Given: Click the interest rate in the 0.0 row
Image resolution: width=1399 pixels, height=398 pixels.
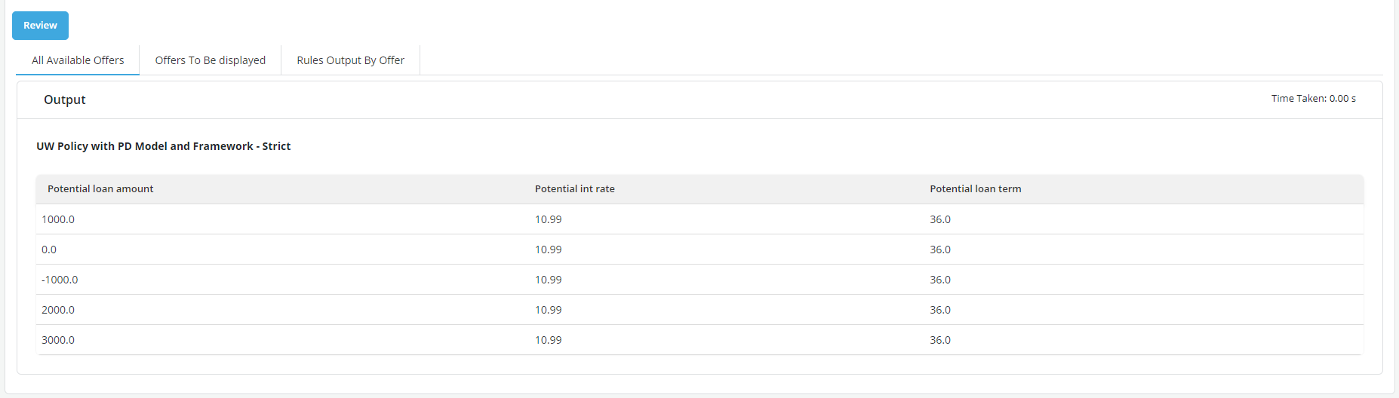Looking at the screenshot, I should 548,250.
